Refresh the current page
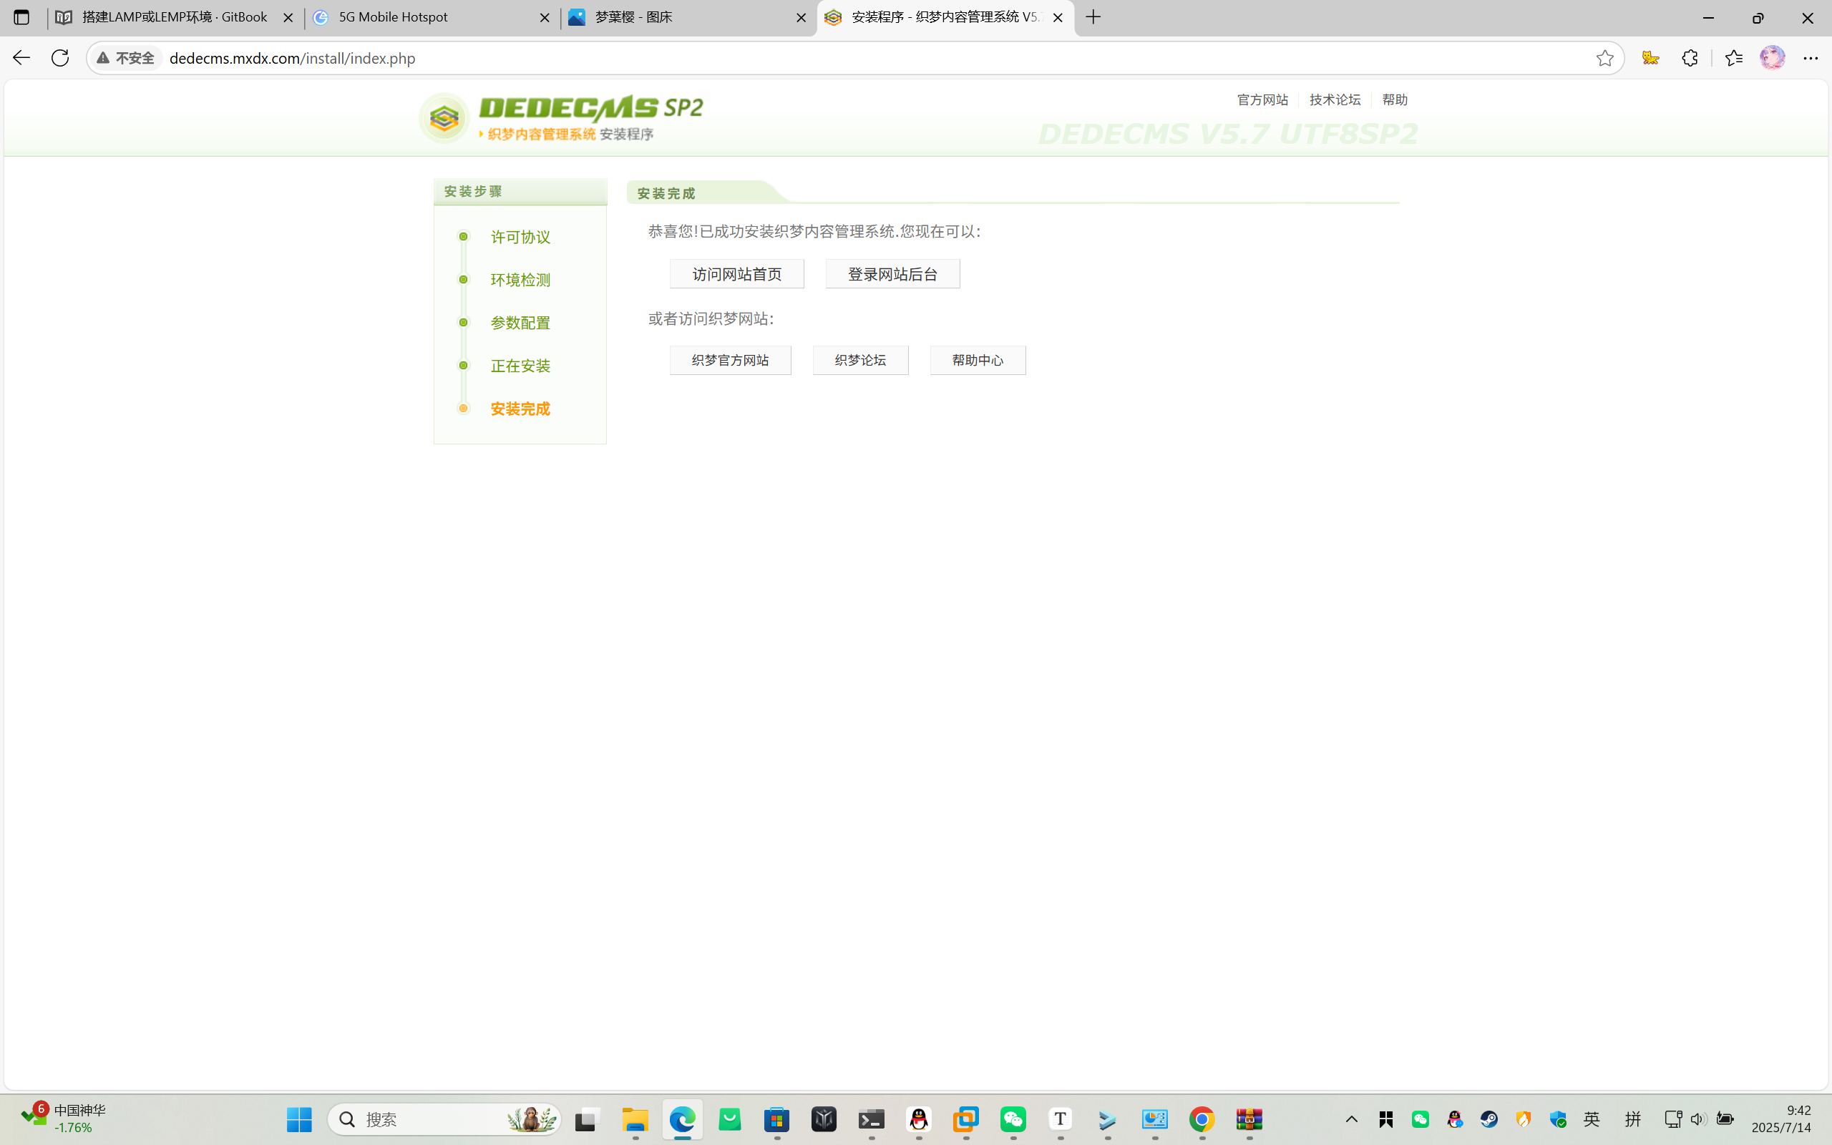This screenshot has height=1145, width=1832. (60, 58)
